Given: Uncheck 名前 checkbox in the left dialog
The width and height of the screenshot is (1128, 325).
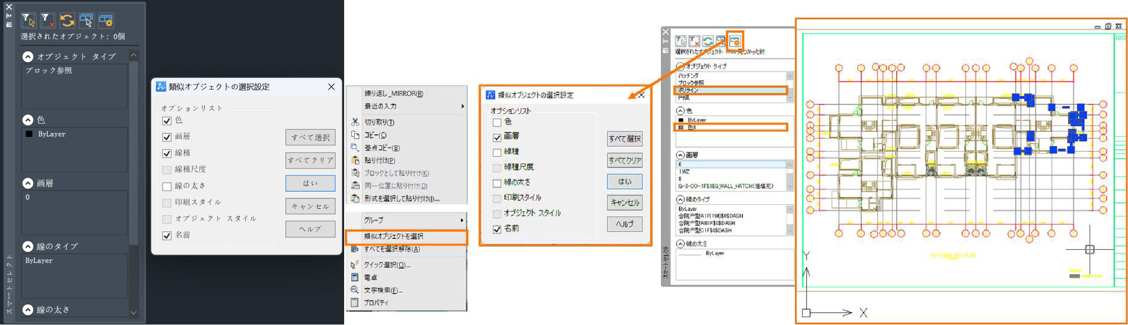Looking at the screenshot, I should pos(167,236).
